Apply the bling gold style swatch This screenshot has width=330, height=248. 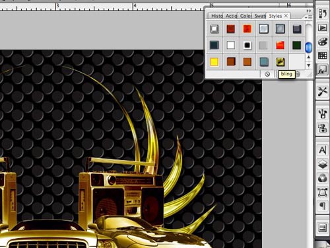[x=280, y=62]
